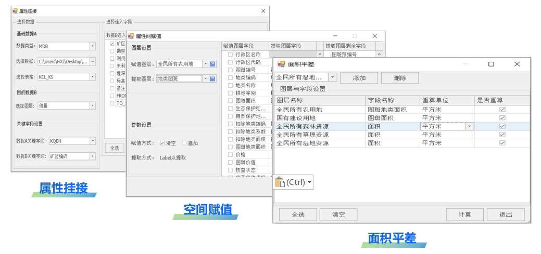Click scroll-up arrow of 提取图层剩余字段 list

[x=379, y=55]
